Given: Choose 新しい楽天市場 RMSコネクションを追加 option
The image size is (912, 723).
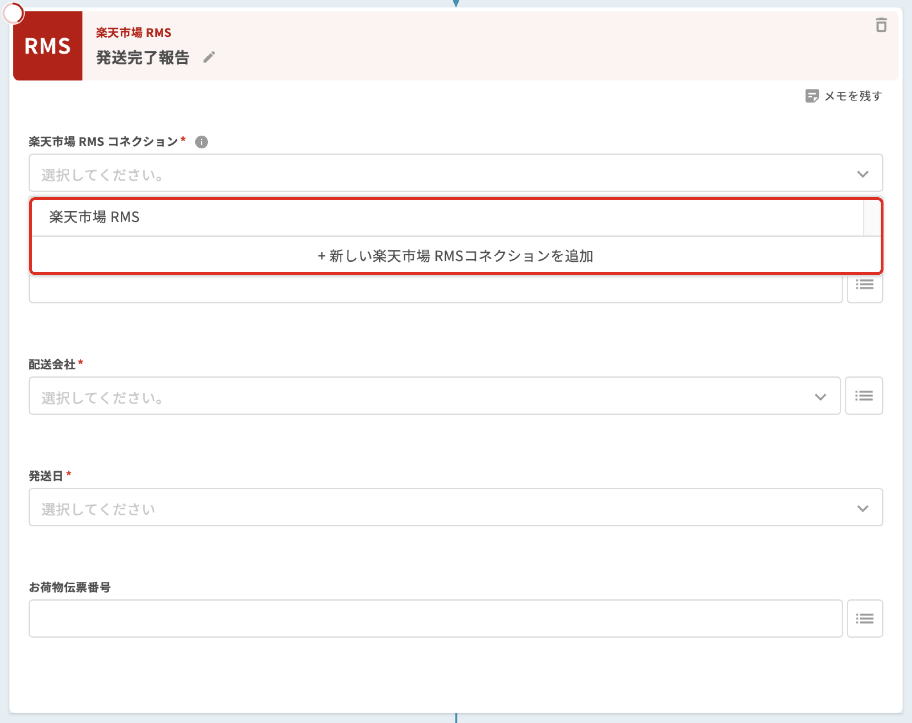Looking at the screenshot, I should [455, 256].
